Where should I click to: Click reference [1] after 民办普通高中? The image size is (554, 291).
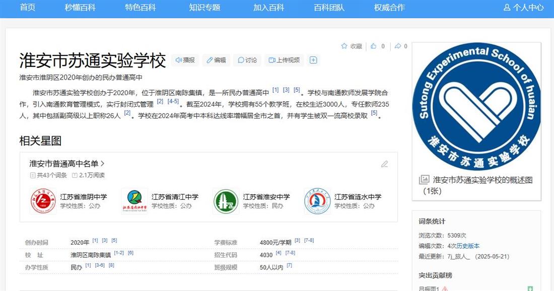[x=275, y=90]
